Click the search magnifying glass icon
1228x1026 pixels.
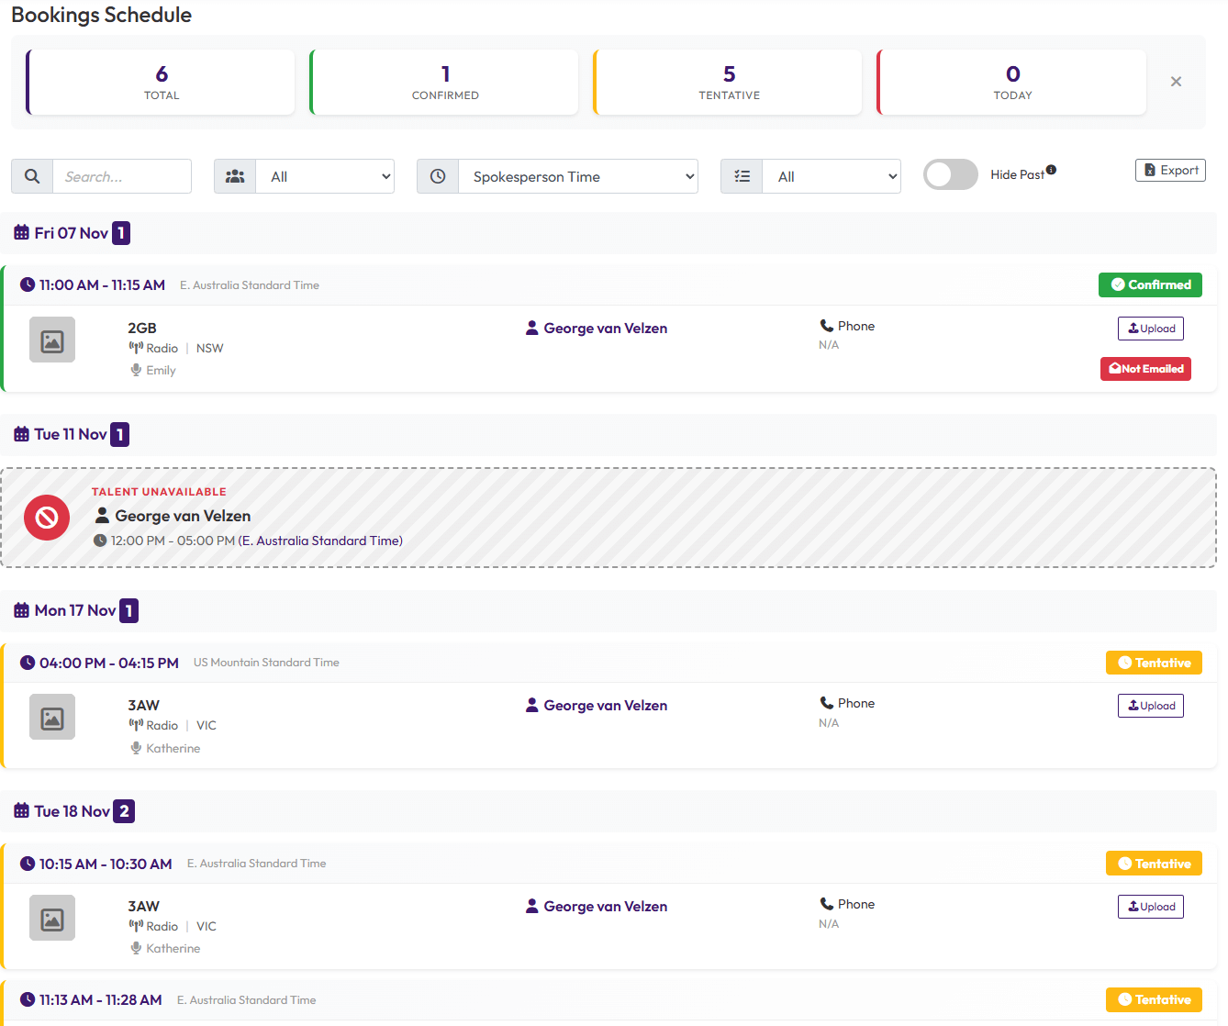tap(31, 175)
